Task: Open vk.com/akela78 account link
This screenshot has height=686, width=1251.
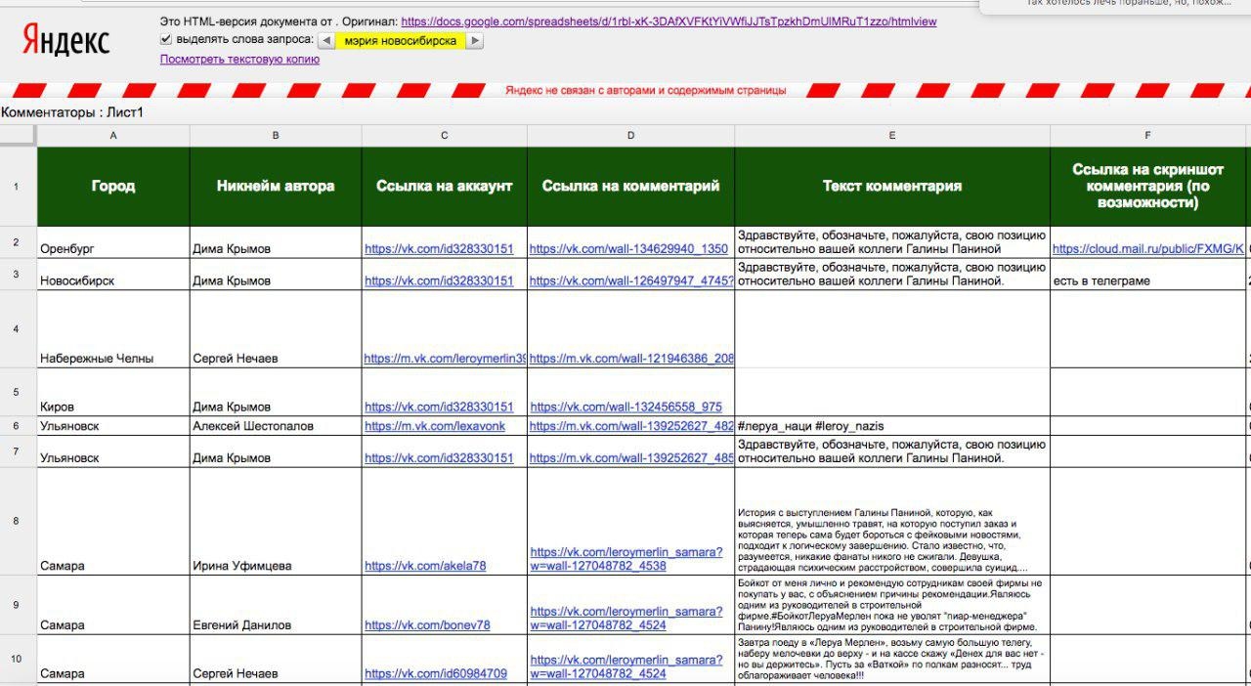Action: coord(425,566)
